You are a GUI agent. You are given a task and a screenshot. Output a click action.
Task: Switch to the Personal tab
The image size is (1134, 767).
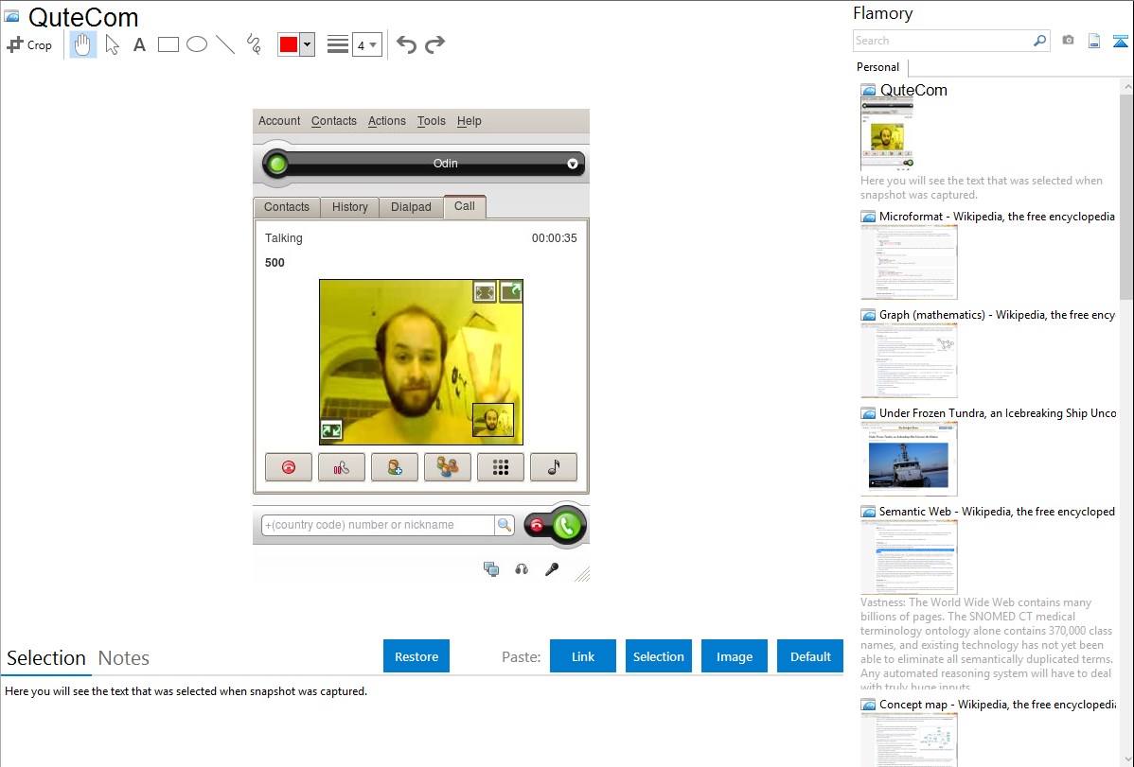(877, 67)
